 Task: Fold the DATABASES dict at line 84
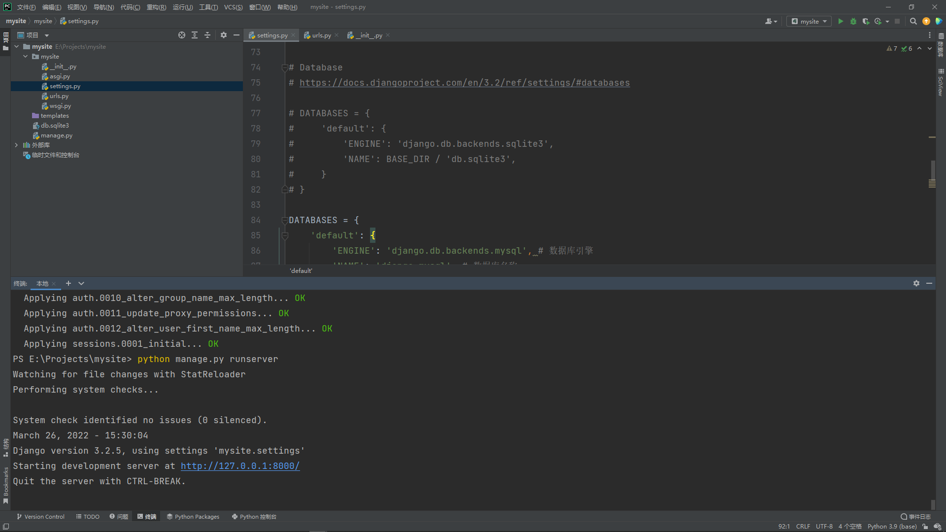[x=285, y=220]
